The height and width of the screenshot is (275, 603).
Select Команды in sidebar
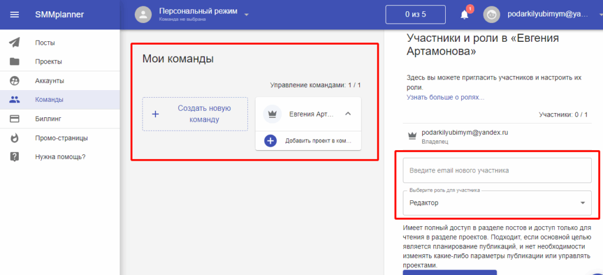[x=60, y=100]
